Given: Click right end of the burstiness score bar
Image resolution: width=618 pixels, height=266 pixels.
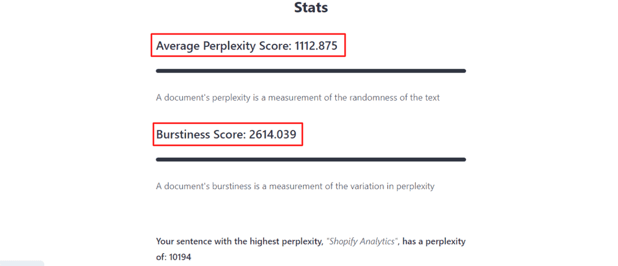Looking at the screenshot, I should (463, 160).
